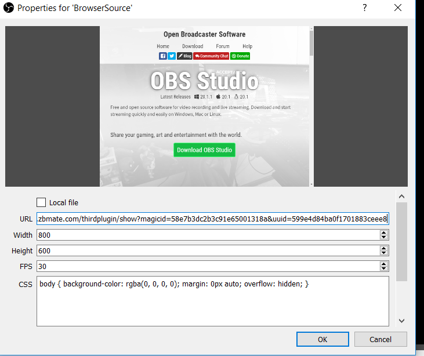The width and height of the screenshot is (424, 356).
Task: Click Home in the previewed webpage
Action: point(163,46)
